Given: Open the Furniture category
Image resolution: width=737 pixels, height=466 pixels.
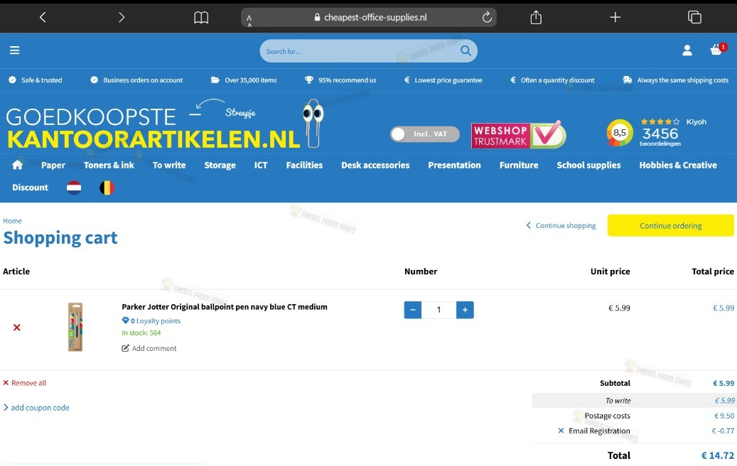Looking at the screenshot, I should pyautogui.click(x=519, y=166).
